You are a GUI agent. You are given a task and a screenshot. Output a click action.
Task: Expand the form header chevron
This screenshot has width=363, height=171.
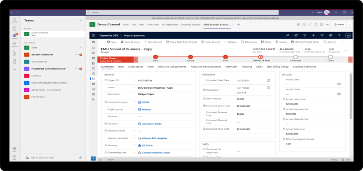(346, 51)
